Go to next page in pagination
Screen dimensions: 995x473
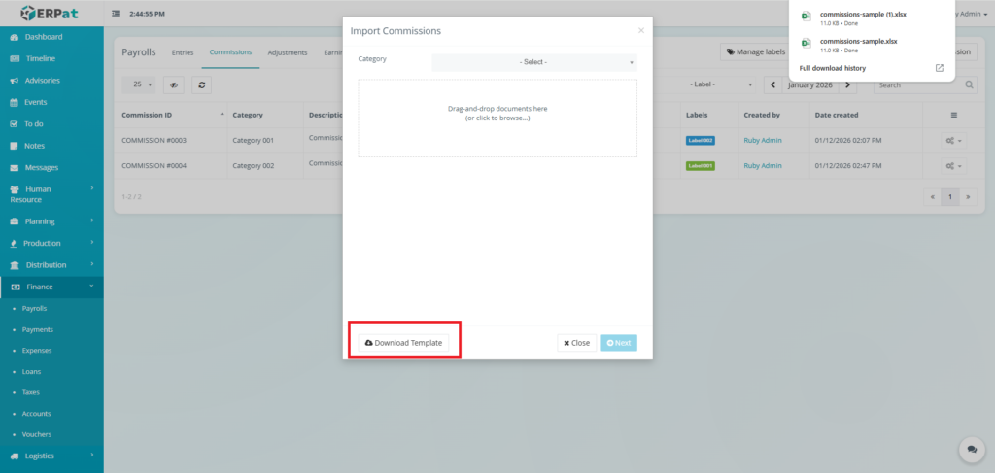point(968,197)
